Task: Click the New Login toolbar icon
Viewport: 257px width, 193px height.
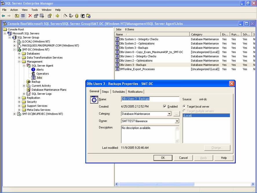Action: pos(82,16)
